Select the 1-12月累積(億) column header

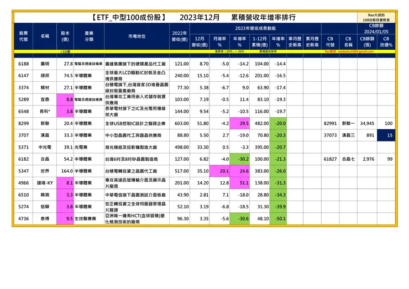pos(260,42)
